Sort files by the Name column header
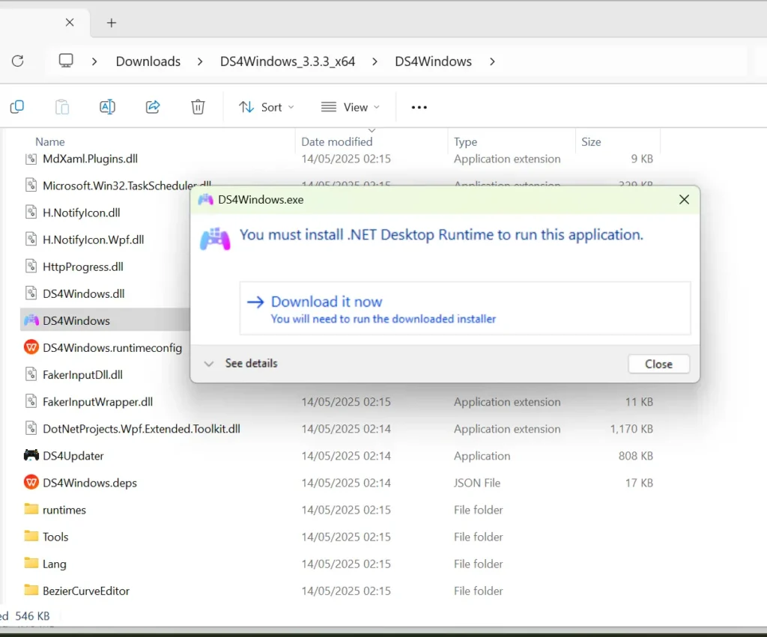 tap(50, 141)
